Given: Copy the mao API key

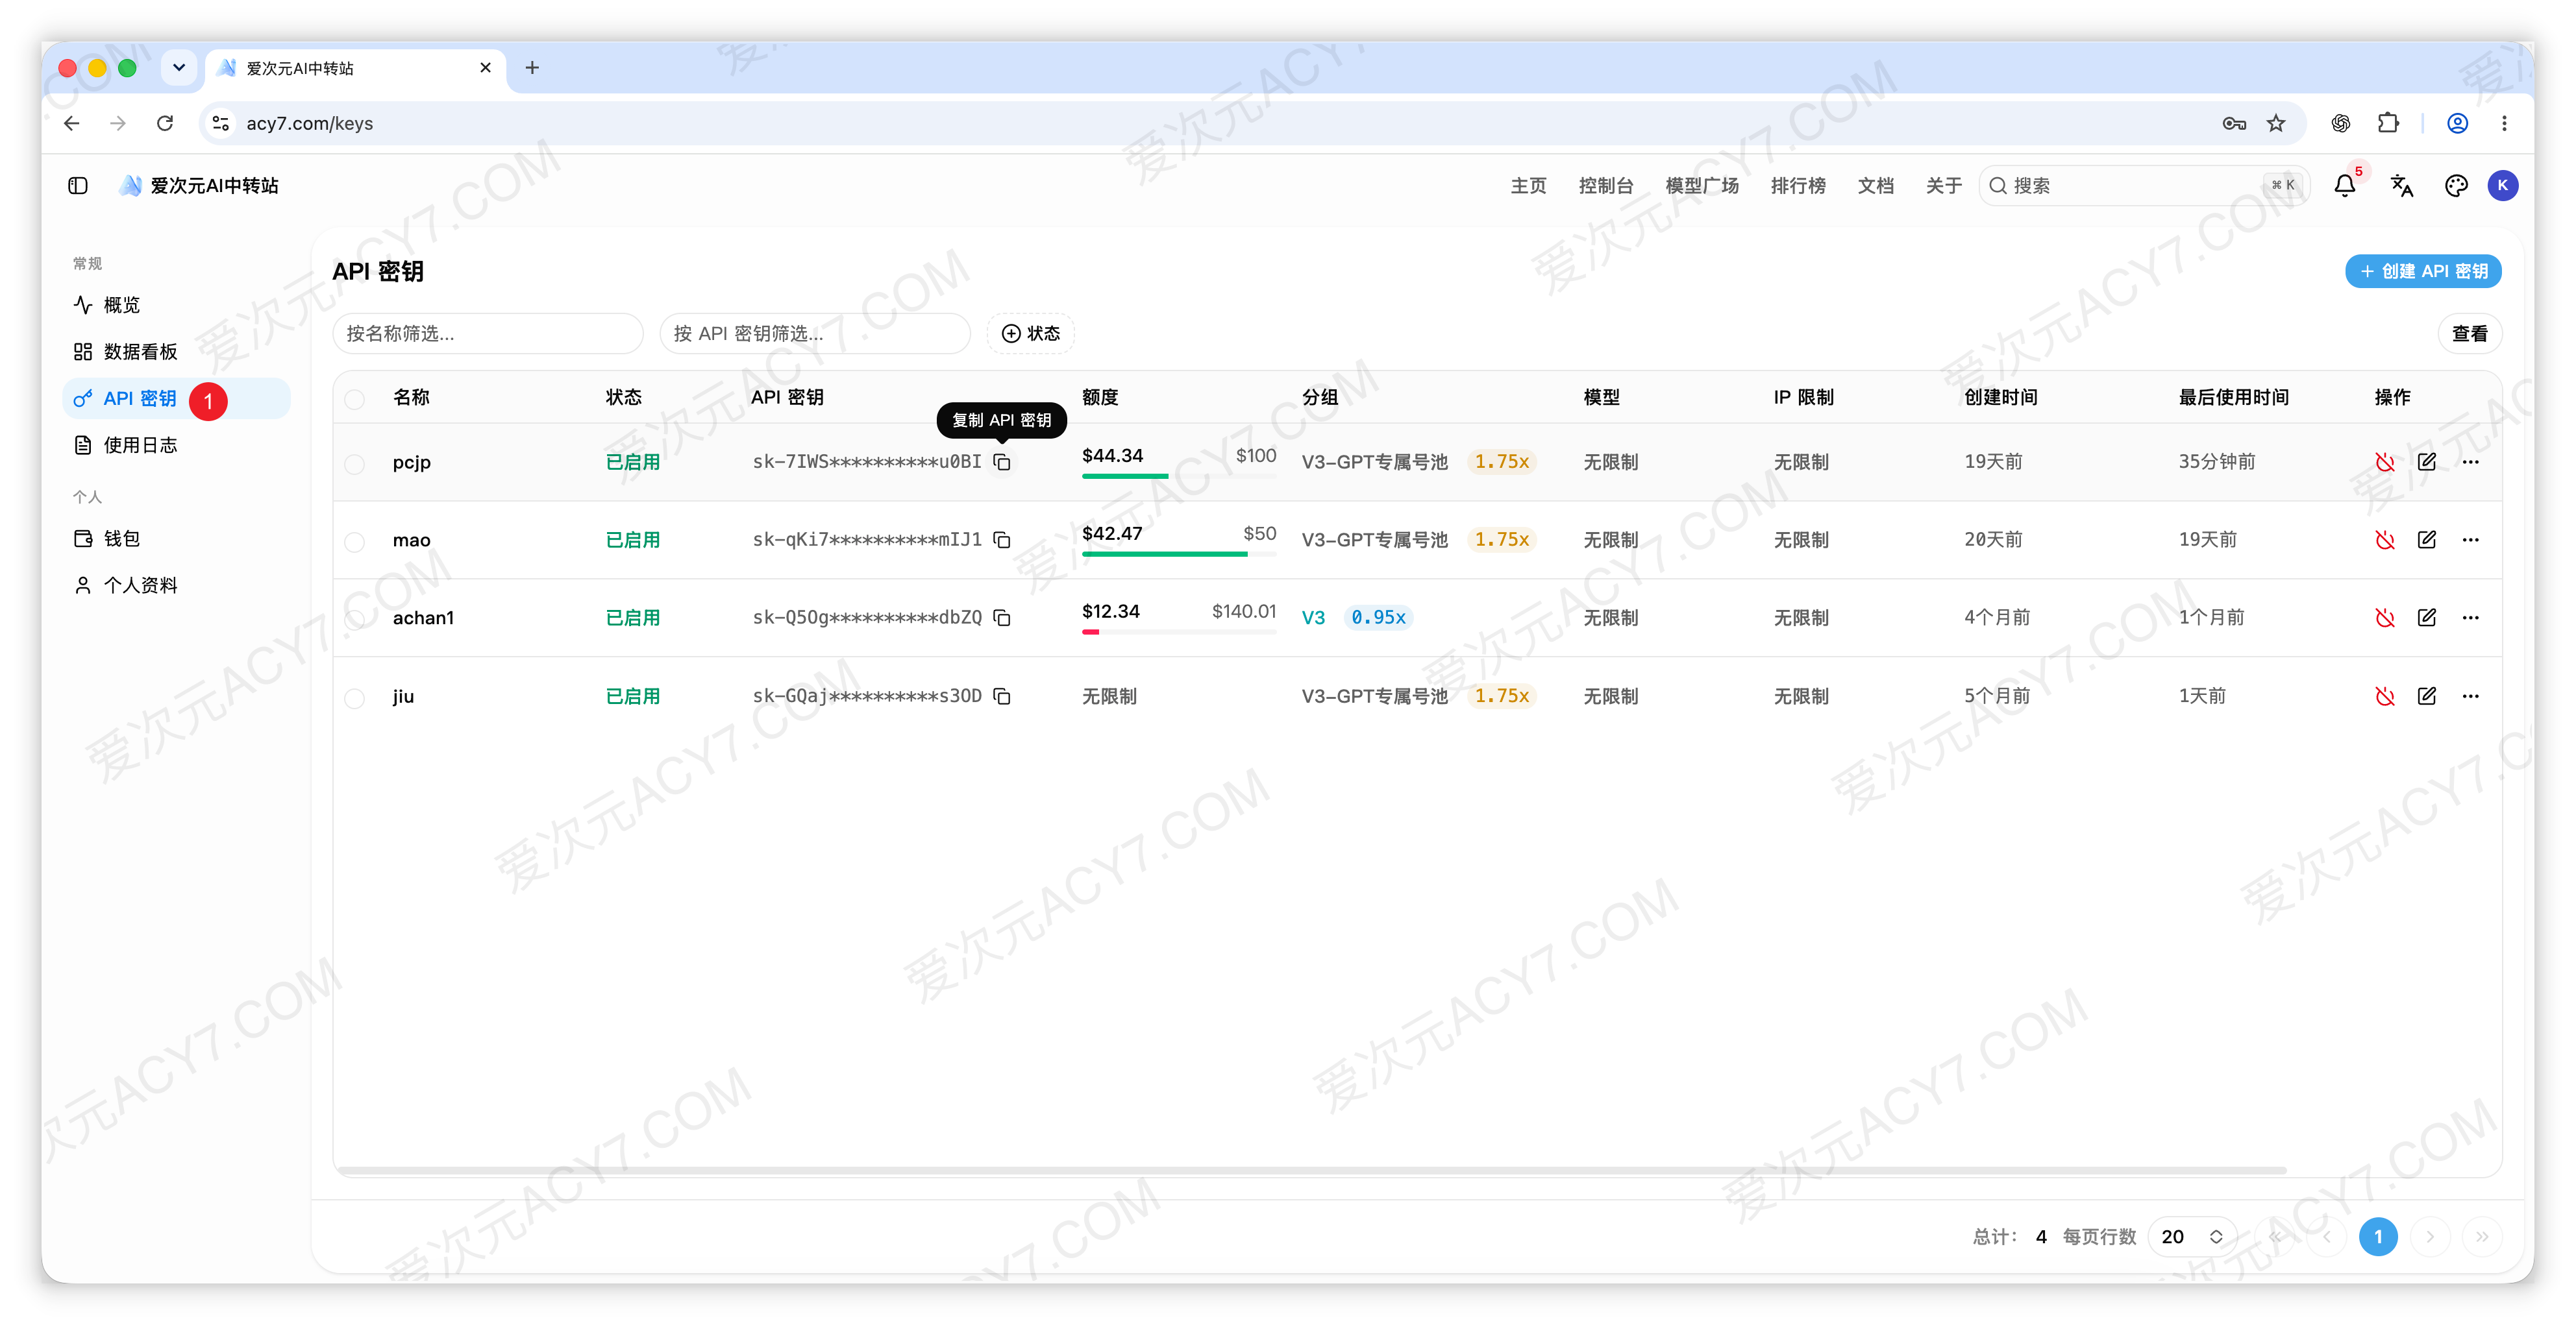Looking at the screenshot, I should coord(1002,540).
